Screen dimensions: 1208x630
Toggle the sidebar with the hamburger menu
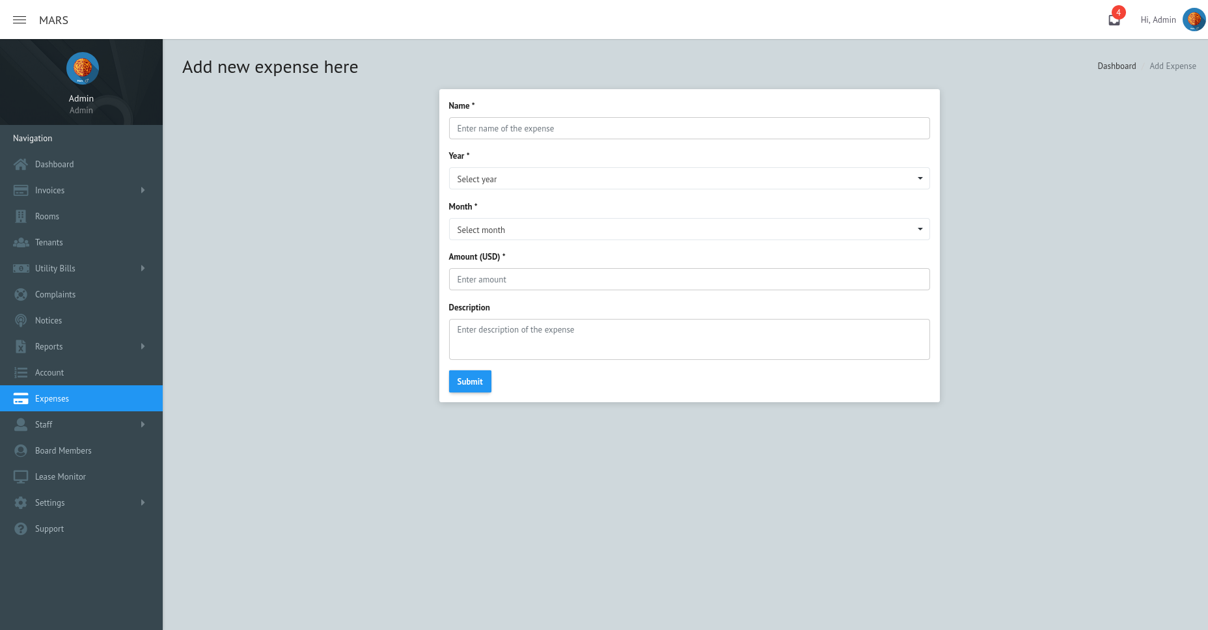pyautogui.click(x=19, y=20)
